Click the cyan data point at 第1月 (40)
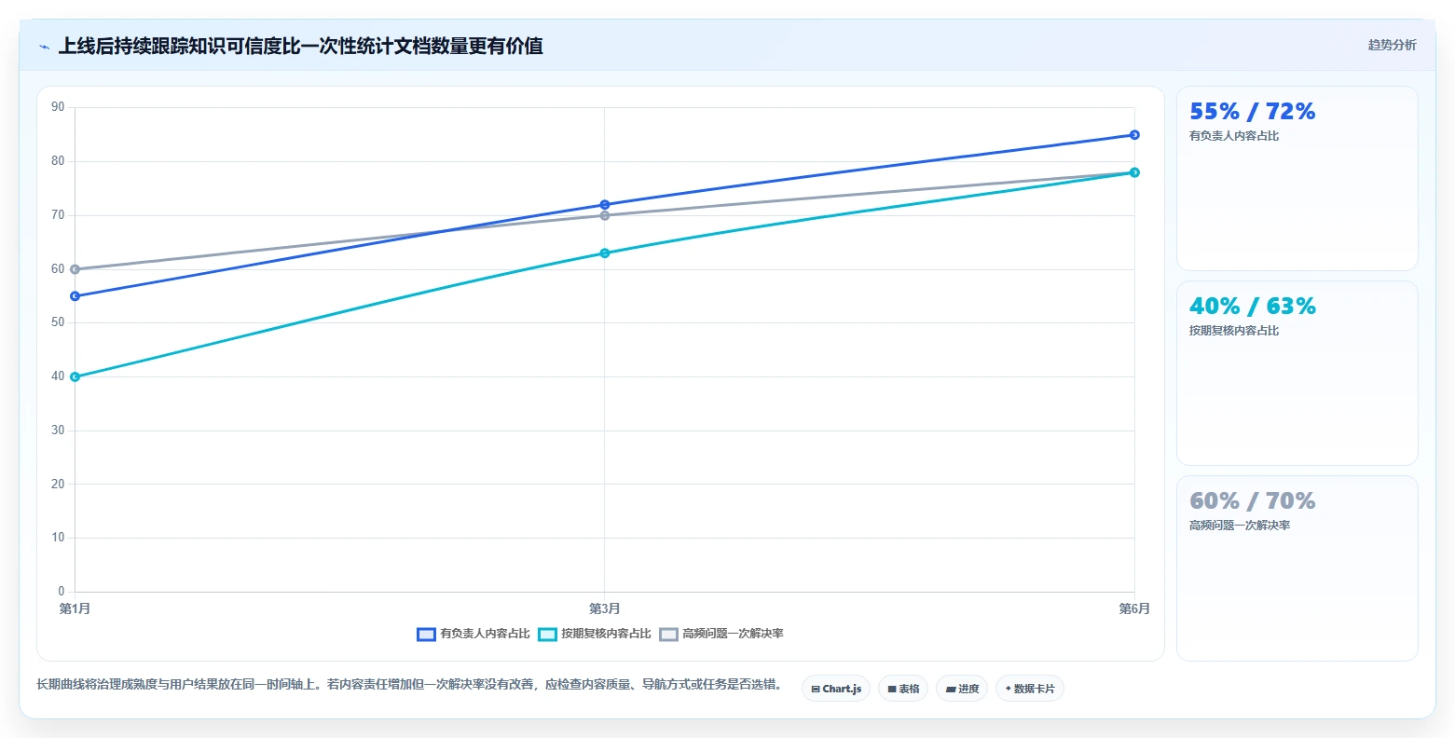This screenshot has height=738, width=1455. [75, 377]
